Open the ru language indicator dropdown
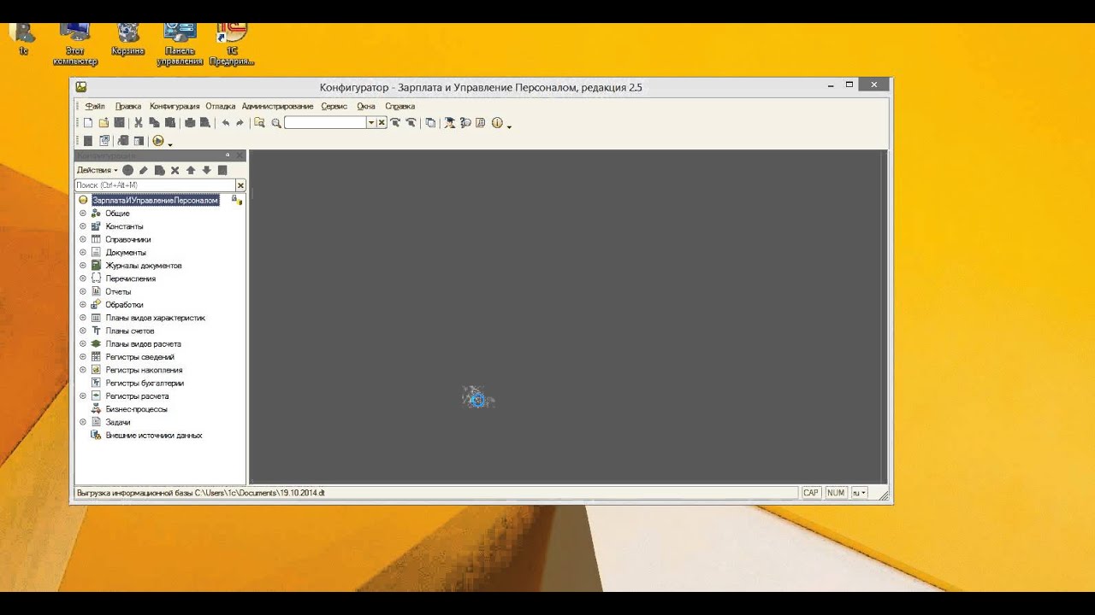Viewport: 1095px width, 615px height. click(859, 493)
